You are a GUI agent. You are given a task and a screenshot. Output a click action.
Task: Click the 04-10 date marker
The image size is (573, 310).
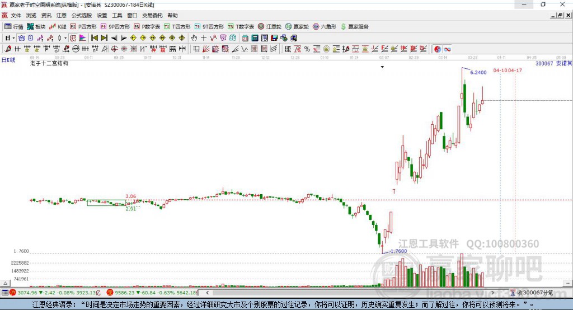point(500,70)
